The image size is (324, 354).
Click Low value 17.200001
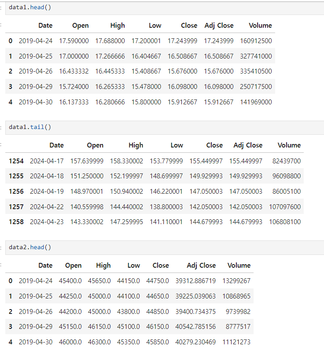tap(146, 41)
